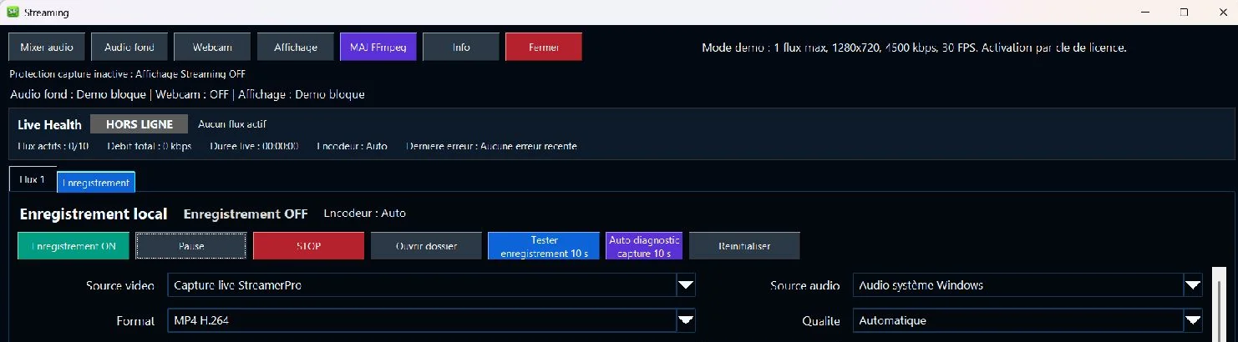Open the Mixer audio panel
The height and width of the screenshot is (342, 1238).
(46, 47)
